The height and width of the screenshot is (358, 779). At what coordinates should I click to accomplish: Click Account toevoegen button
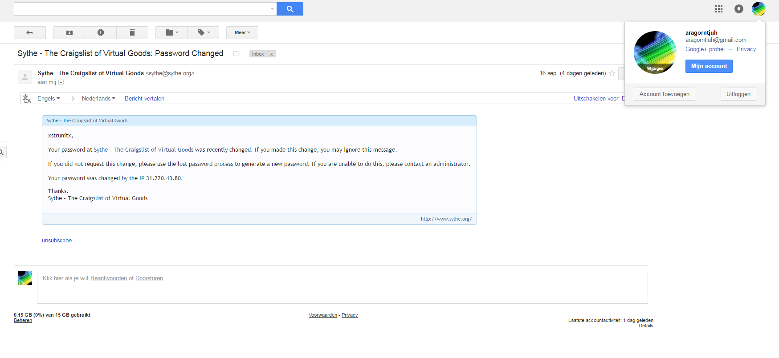[665, 94]
